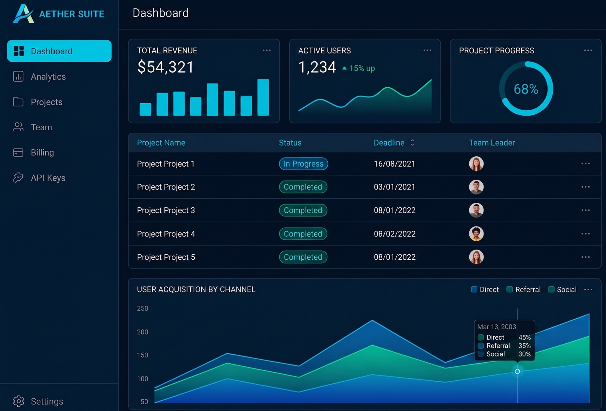Click the 03/01/2021 deadline cell
The image size is (606, 411).
[x=394, y=187]
